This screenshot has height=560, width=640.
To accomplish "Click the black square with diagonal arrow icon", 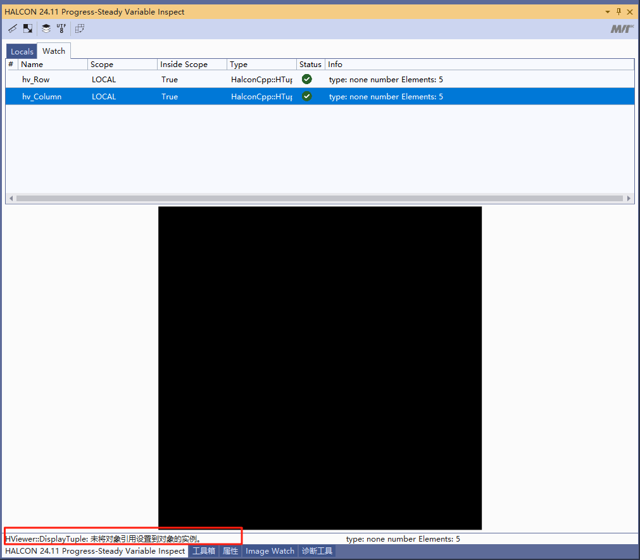I will point(28,28).
